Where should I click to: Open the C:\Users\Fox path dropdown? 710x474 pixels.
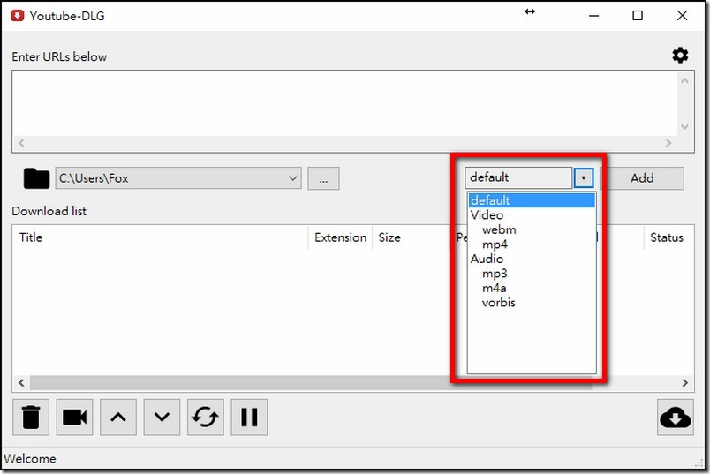tap(178, 178)
